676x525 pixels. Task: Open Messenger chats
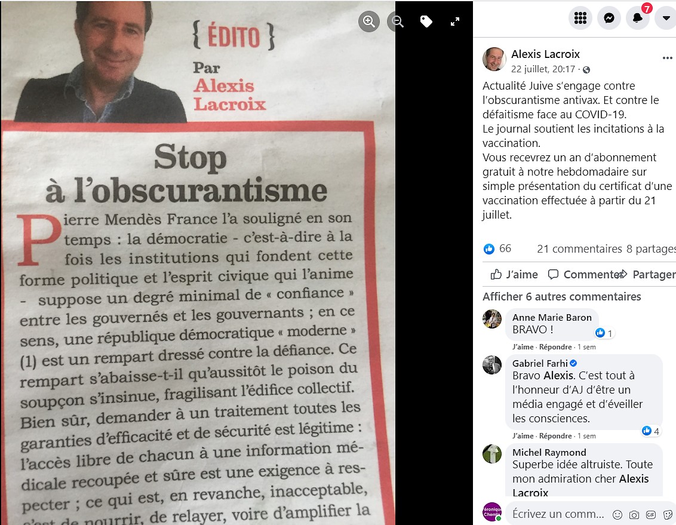(609, 18)
